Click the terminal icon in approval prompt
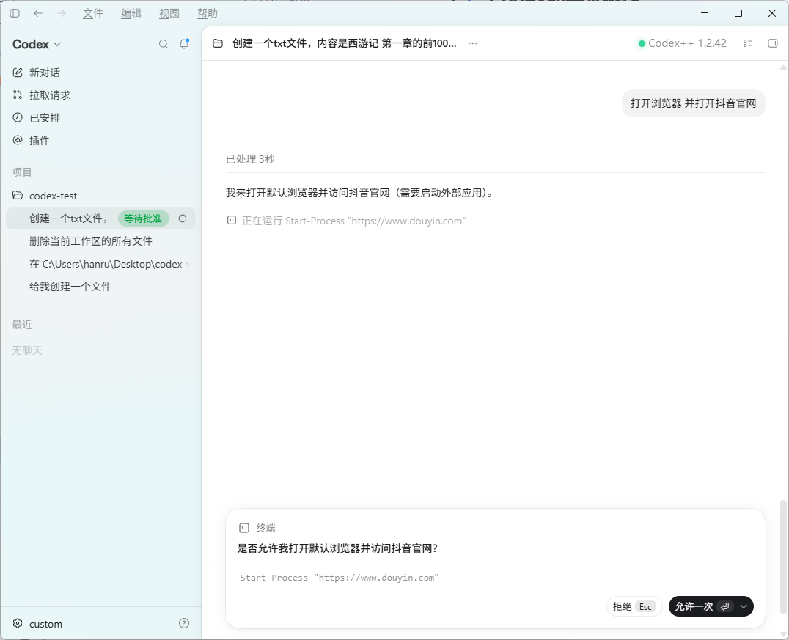Screen dimensions: 789x640 coord(244,528)
